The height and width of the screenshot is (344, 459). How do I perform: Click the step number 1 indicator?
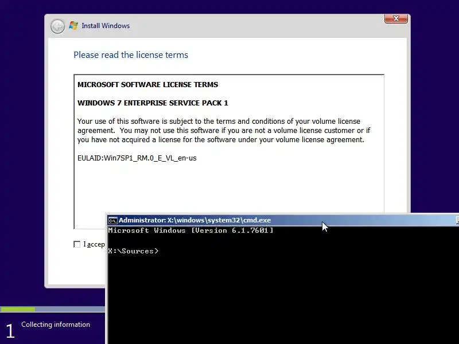(x=10, y=331)
